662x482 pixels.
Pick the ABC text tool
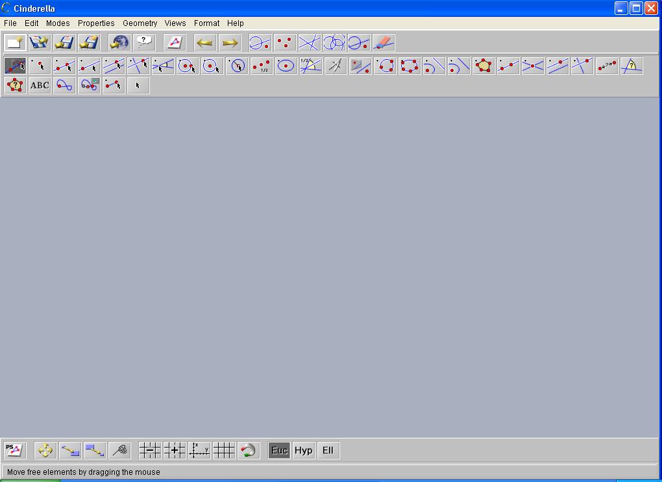click(40, 85)
